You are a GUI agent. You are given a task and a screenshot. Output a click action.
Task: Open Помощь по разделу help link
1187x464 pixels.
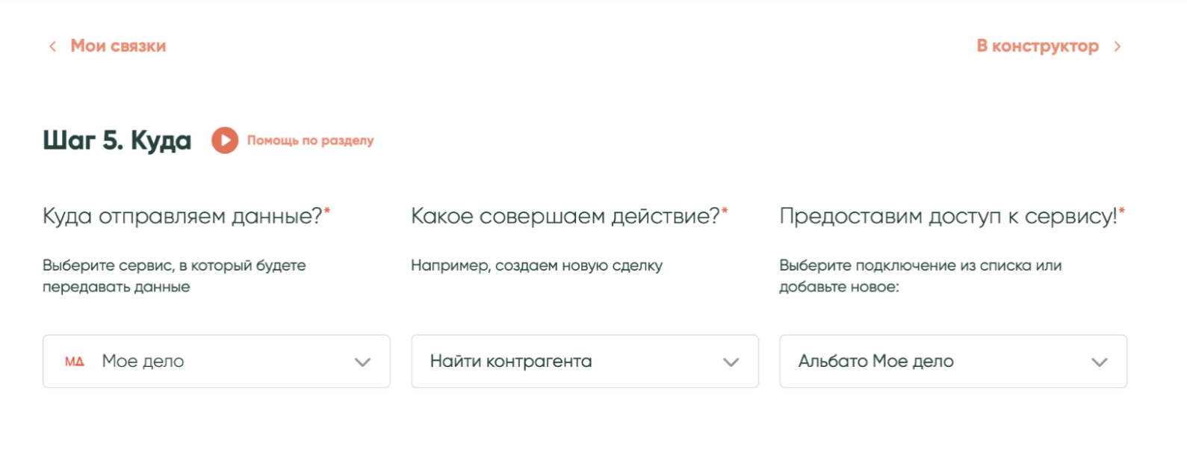point(310,140)
